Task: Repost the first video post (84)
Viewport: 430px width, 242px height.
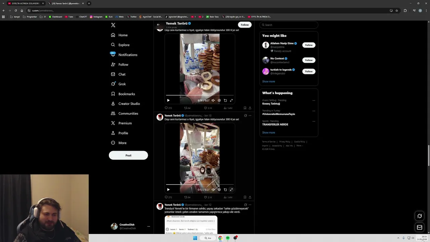Action: pos(187,108)
